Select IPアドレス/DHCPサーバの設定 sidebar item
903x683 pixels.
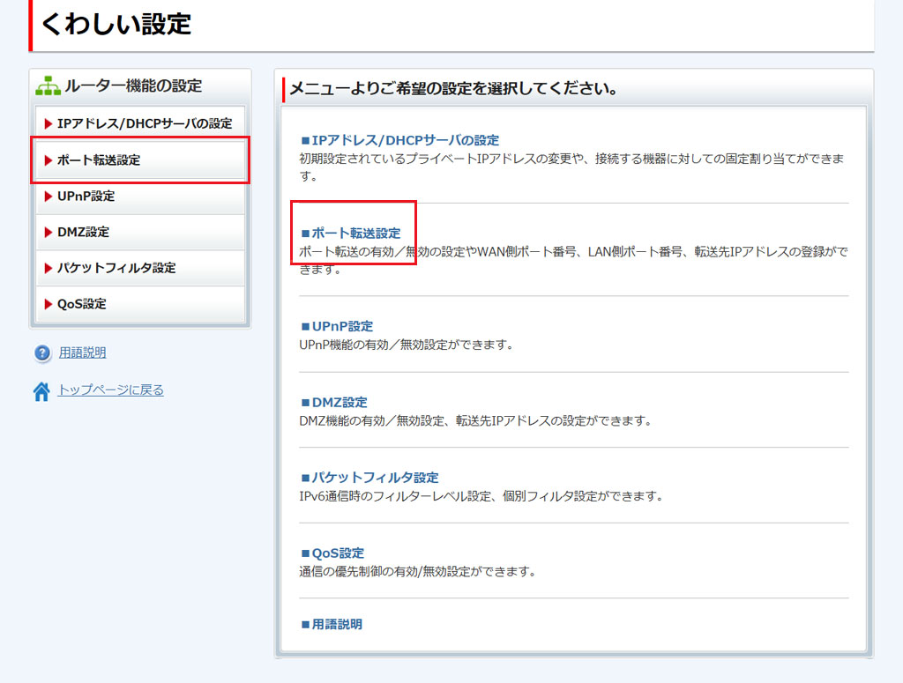[144, 124]
